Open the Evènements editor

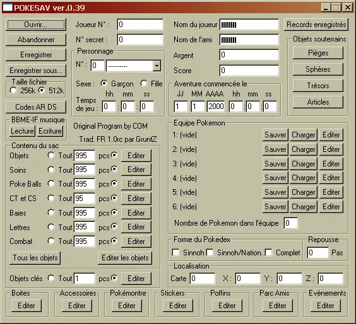coord(326,306)
